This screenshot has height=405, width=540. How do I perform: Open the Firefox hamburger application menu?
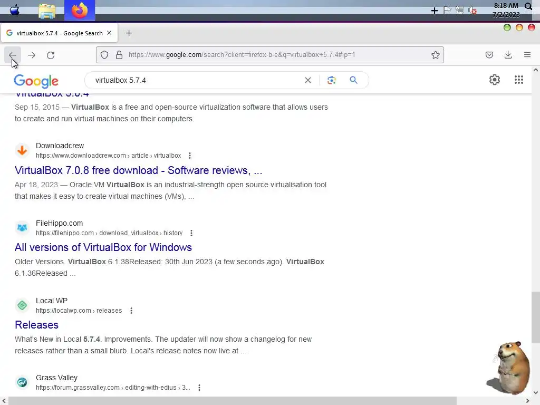coord(527,55)
